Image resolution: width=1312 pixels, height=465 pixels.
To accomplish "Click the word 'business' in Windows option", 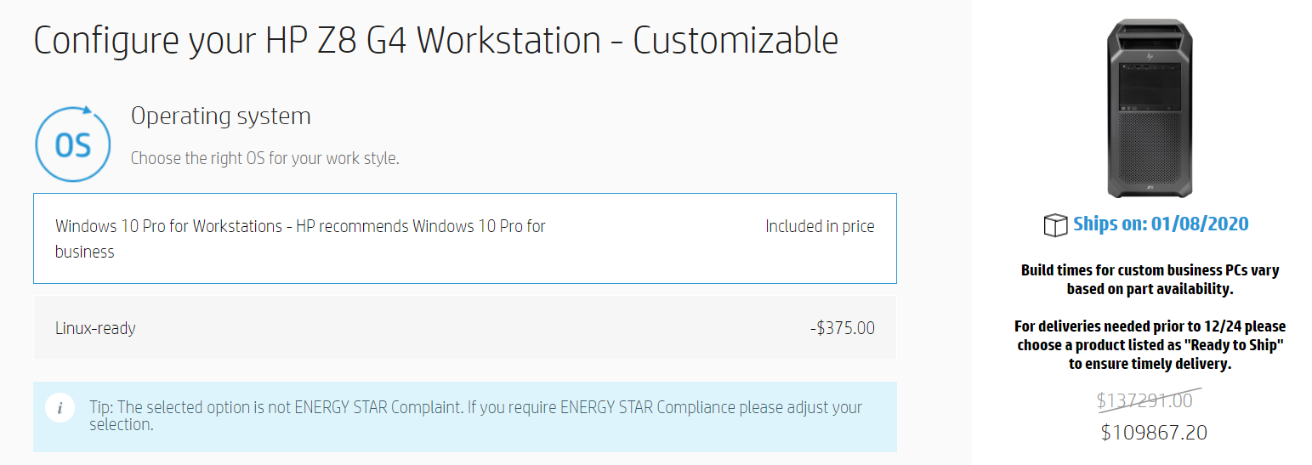I will coord(85,252).
